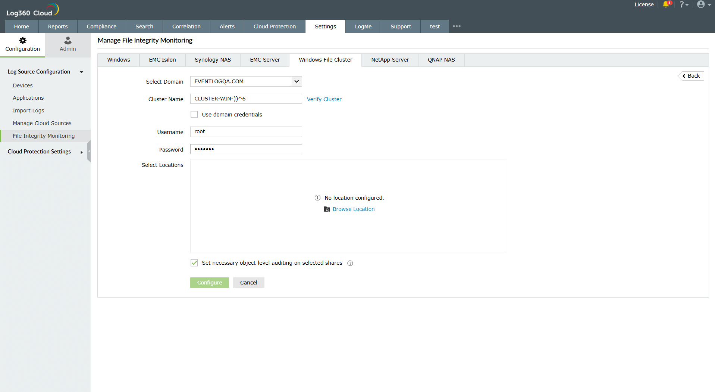
Task: Switch to the Synology NAS tab
Action: pyautogui.click(x=213, y=60)
